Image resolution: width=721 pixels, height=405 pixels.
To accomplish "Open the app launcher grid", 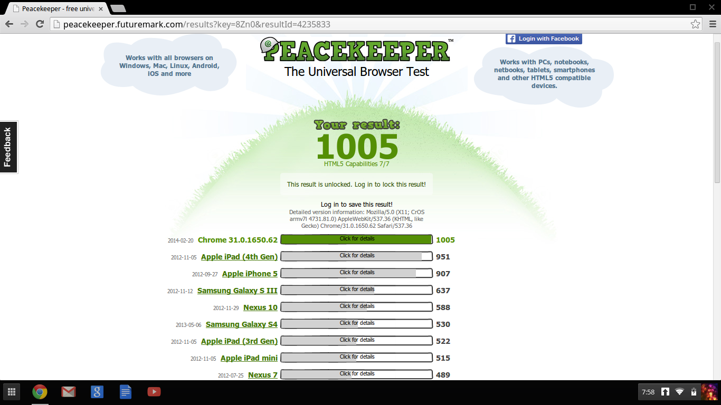I will pos(12,392).
